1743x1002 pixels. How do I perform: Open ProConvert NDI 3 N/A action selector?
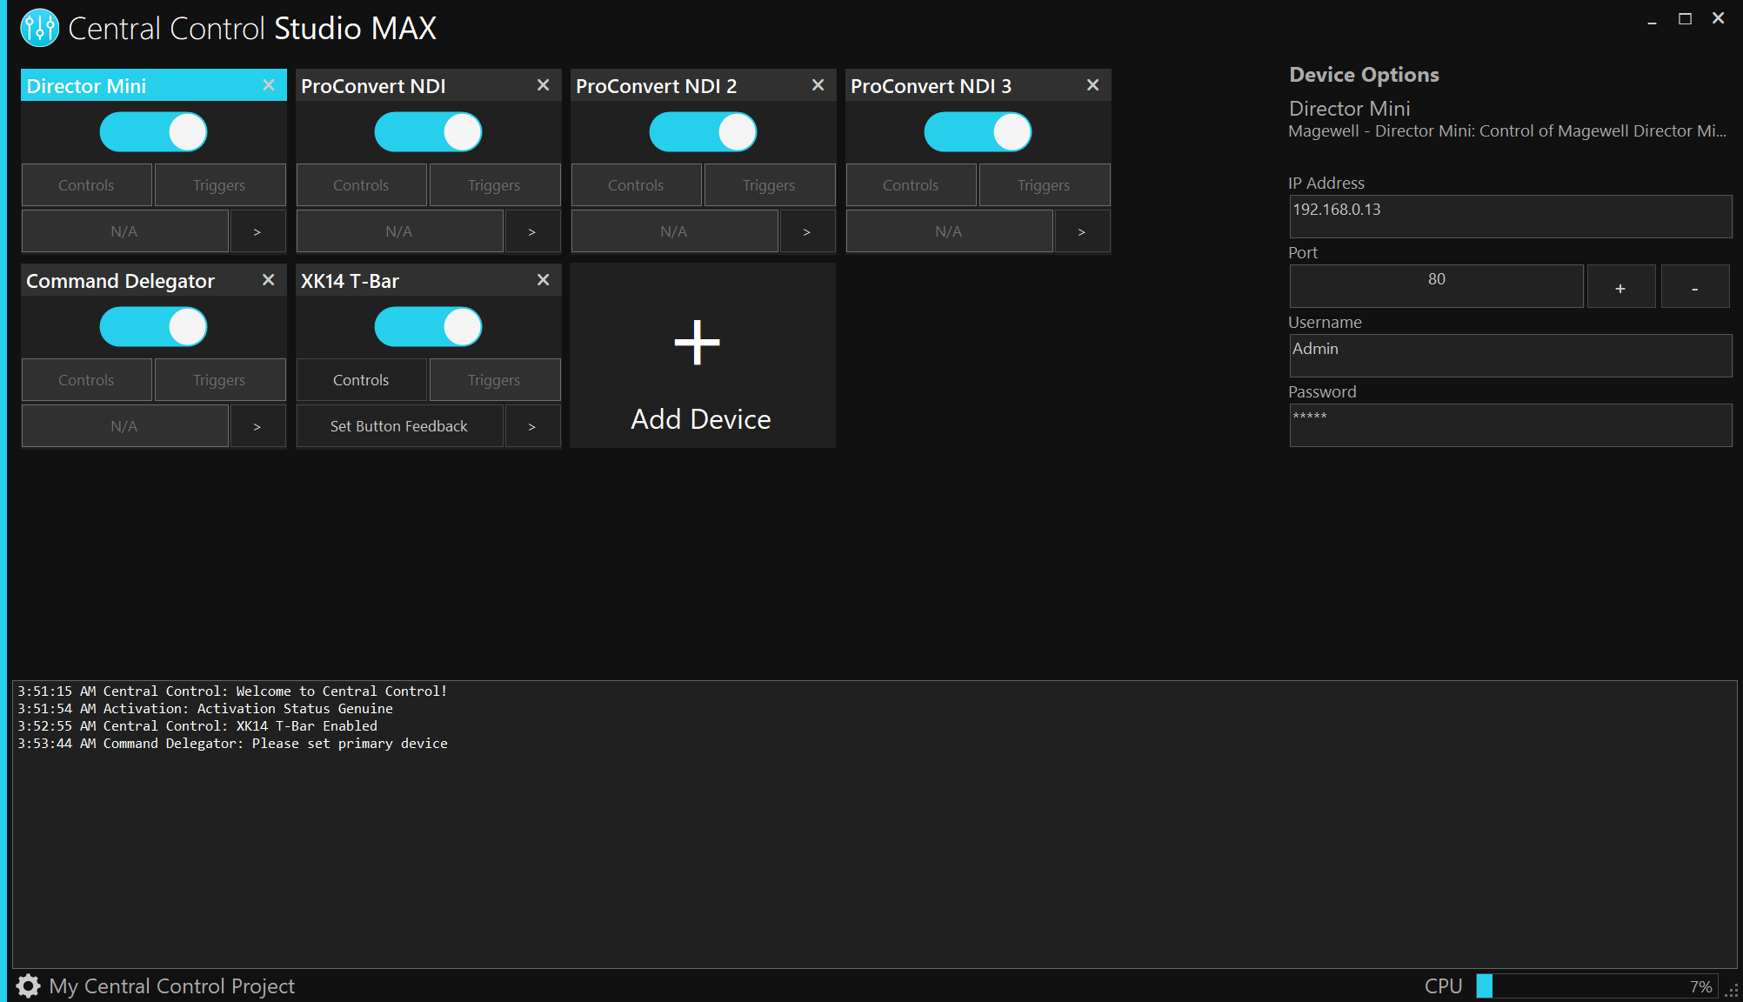949,231
